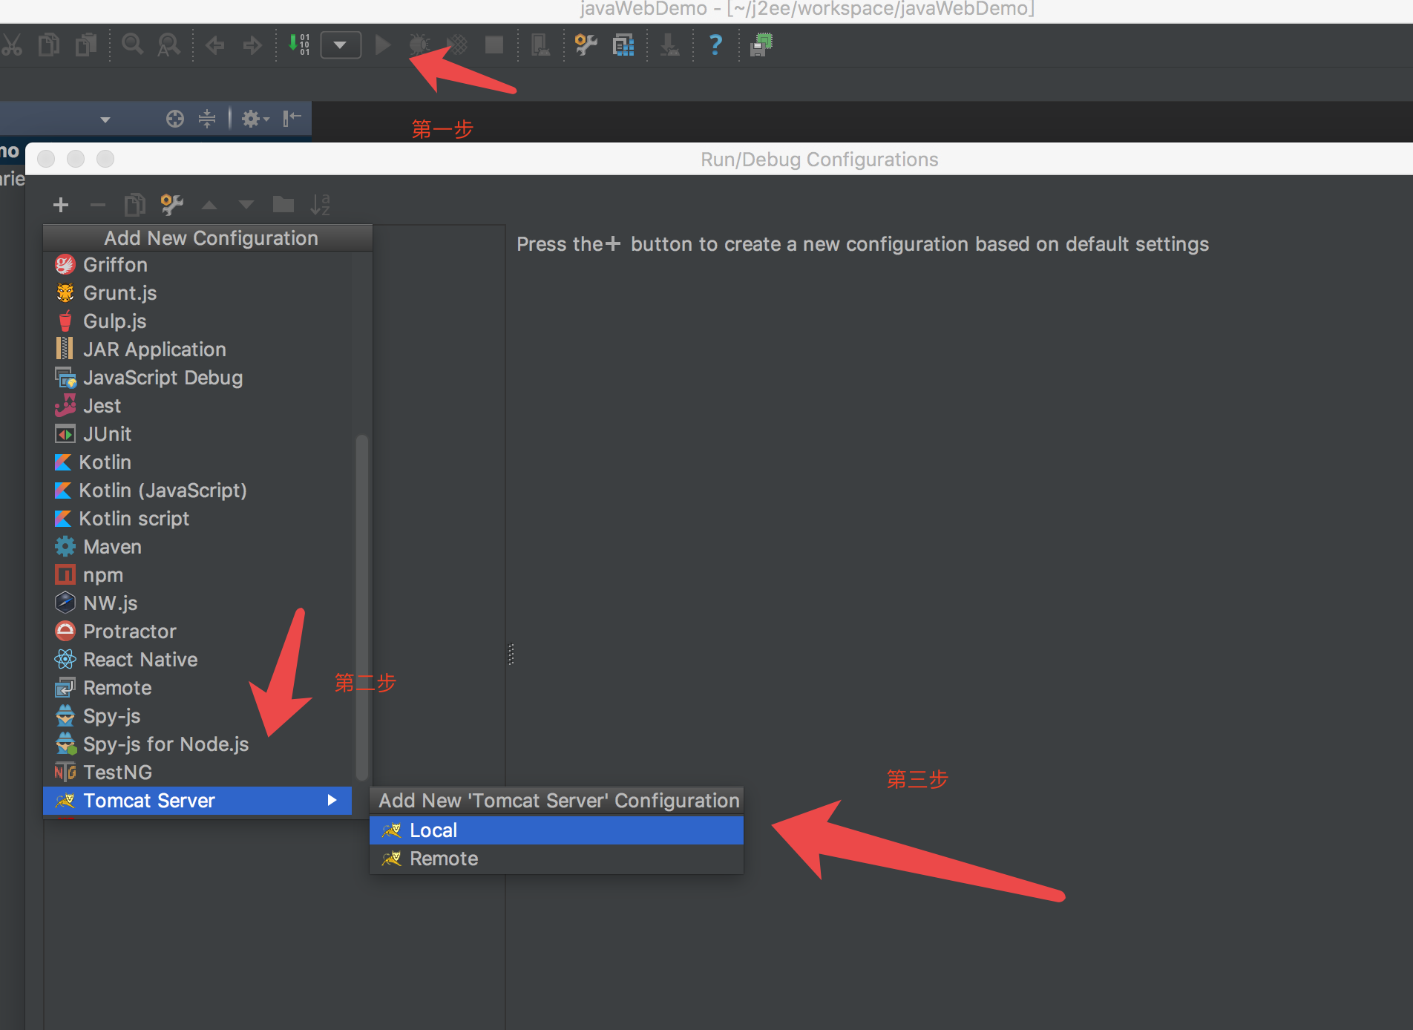Select Griffon configuration type
The height and width of the screenshot is (1030, 1413).
(197, 265)
